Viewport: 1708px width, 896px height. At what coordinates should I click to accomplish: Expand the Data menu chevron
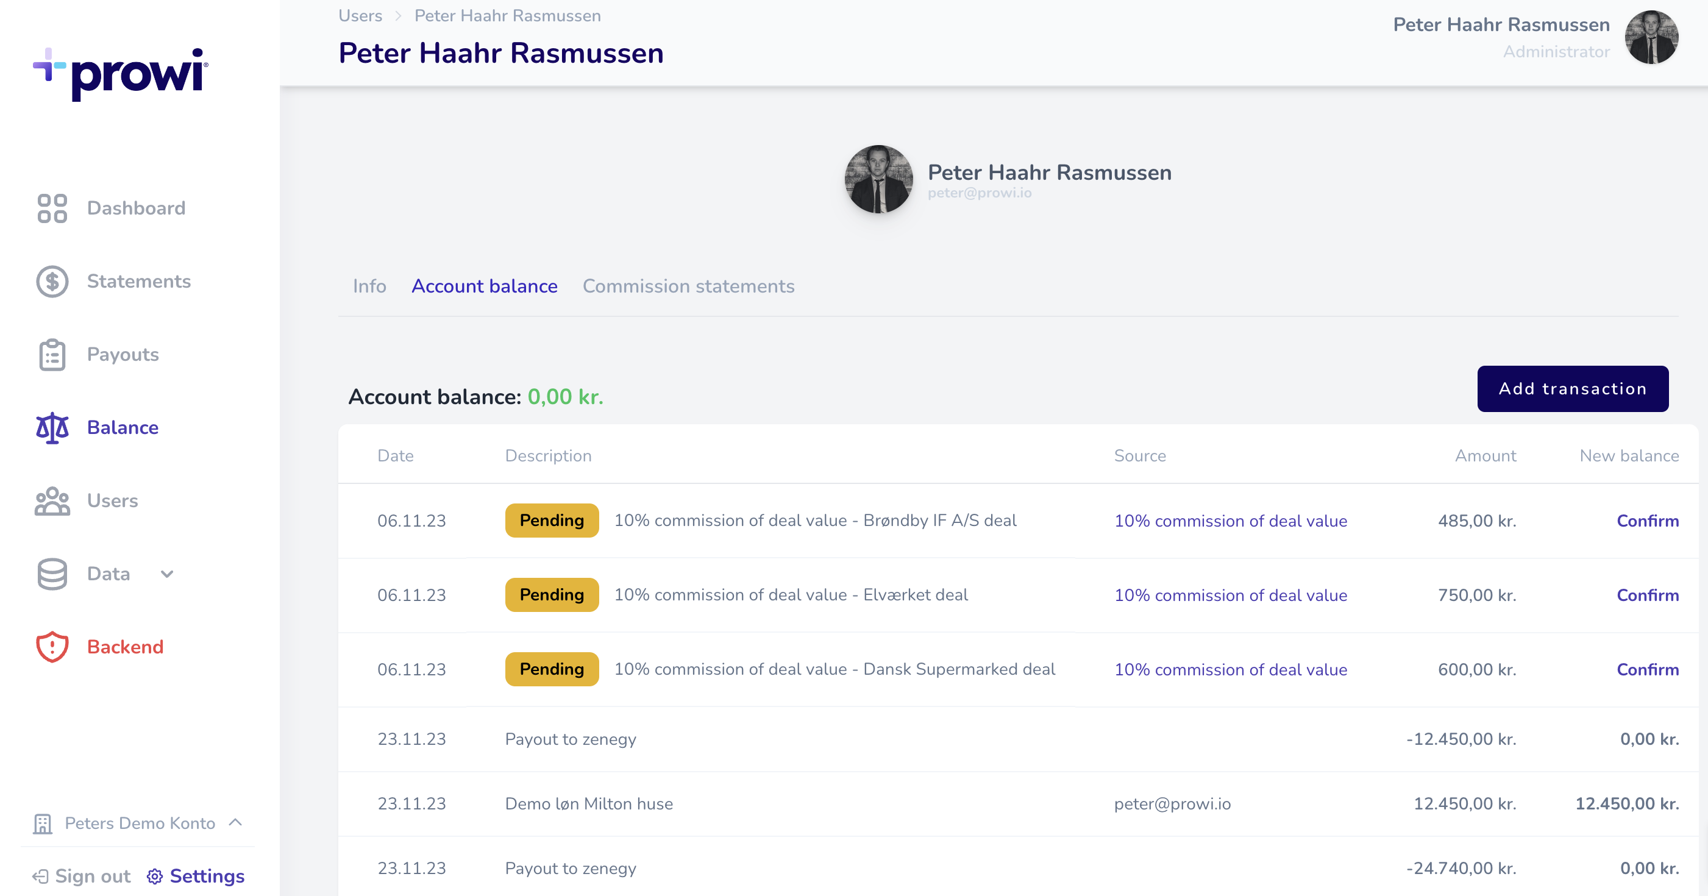click(167, 574)
